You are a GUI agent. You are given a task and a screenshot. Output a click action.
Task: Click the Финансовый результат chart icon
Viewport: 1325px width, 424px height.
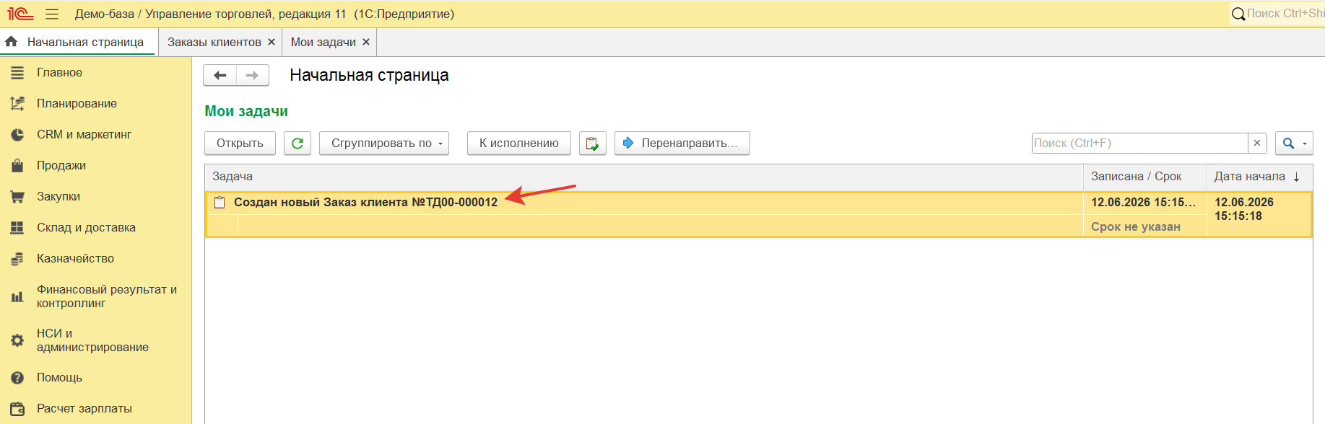[x=17, y=296]
